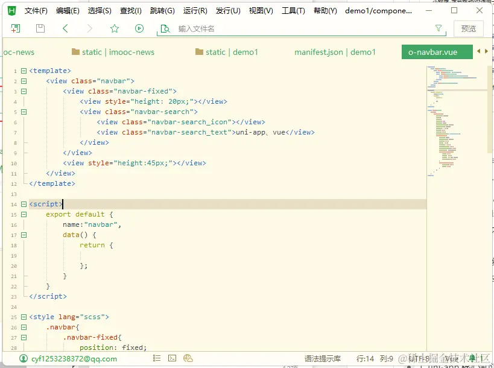Image resolution: width=494 pixels, height=368 pixels.
Task: Collapse the script block at line 14
Action: pyautogui.click(x=24, y=204)
